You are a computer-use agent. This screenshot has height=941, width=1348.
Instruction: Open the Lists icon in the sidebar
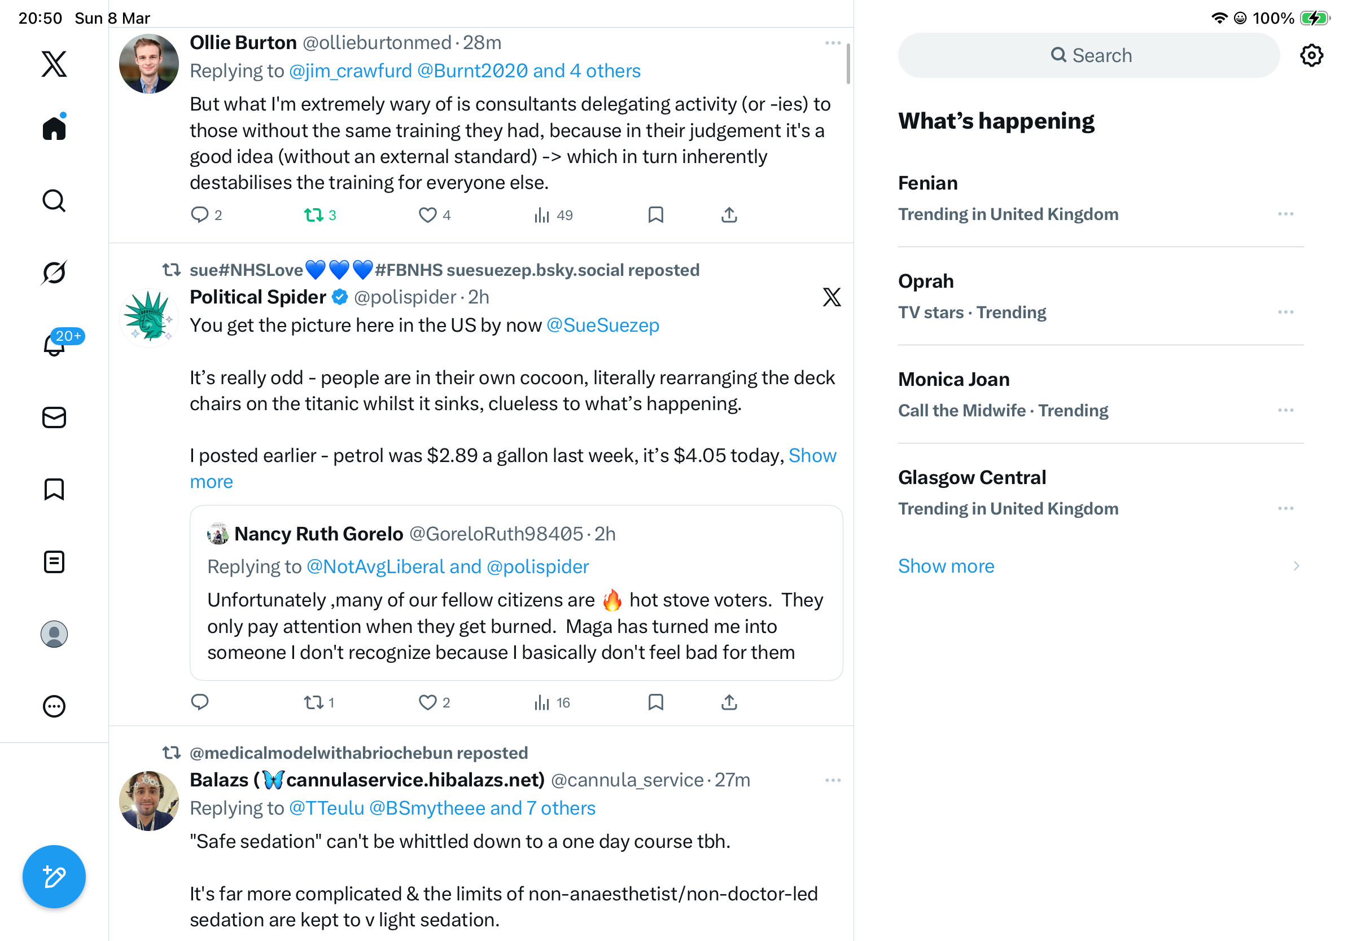[x=54, y=562]
